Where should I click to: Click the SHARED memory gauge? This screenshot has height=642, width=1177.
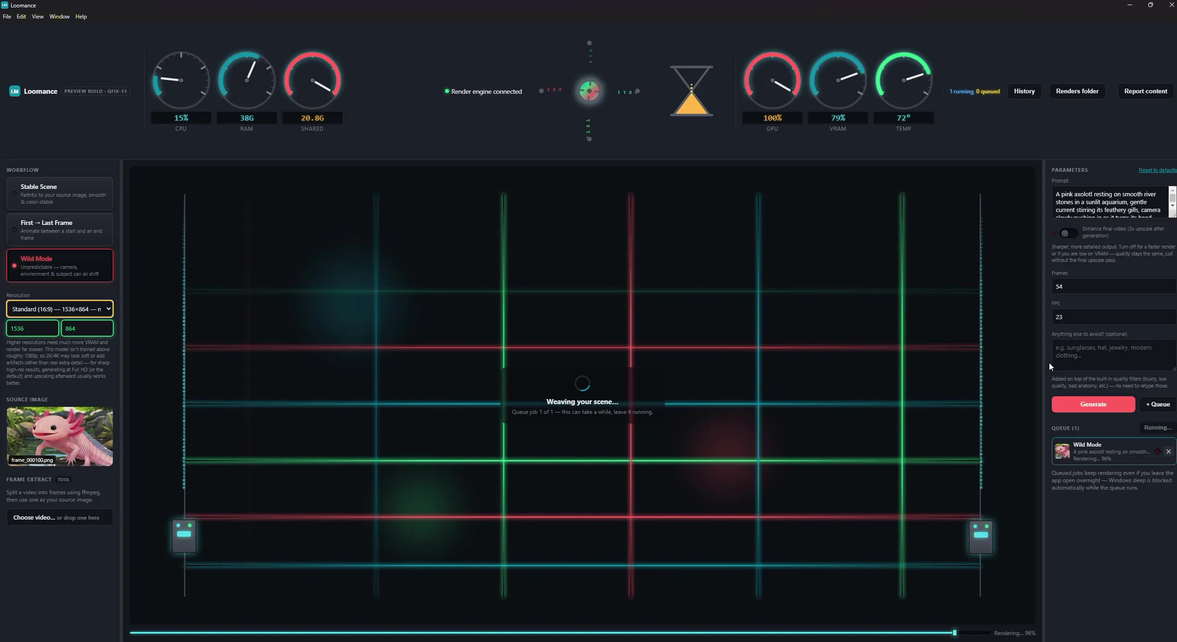click(312, 80)
